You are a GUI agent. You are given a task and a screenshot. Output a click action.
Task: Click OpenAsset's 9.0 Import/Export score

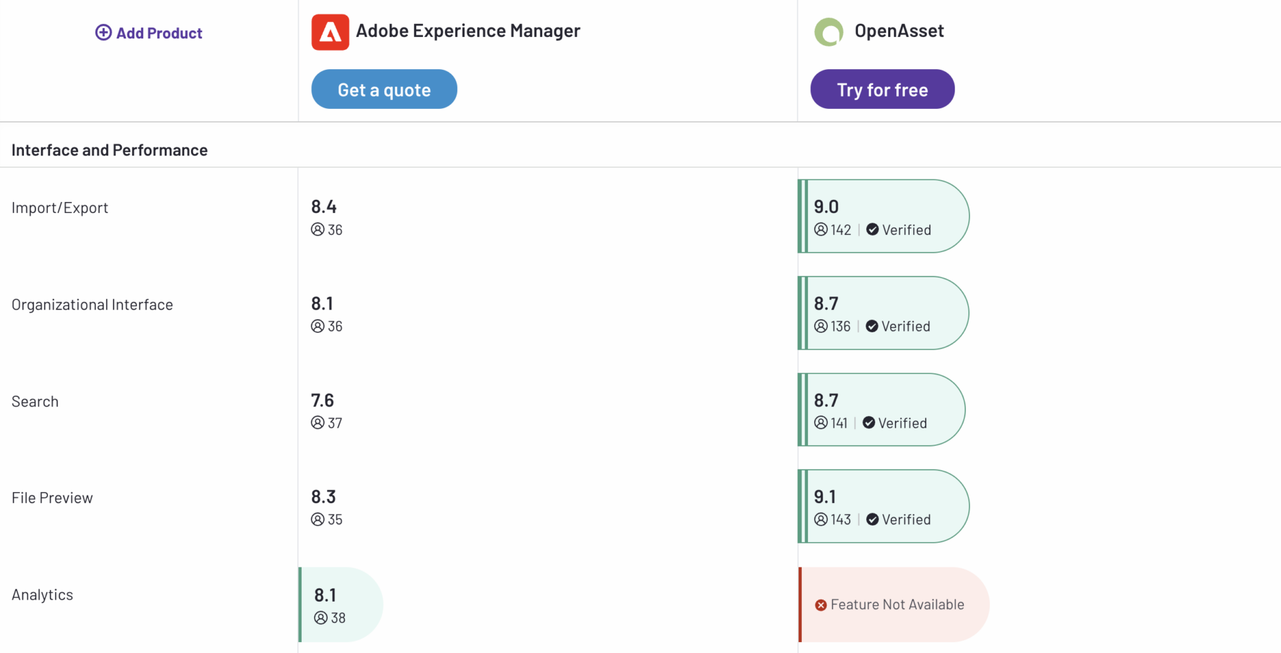[x=826, y=206]
